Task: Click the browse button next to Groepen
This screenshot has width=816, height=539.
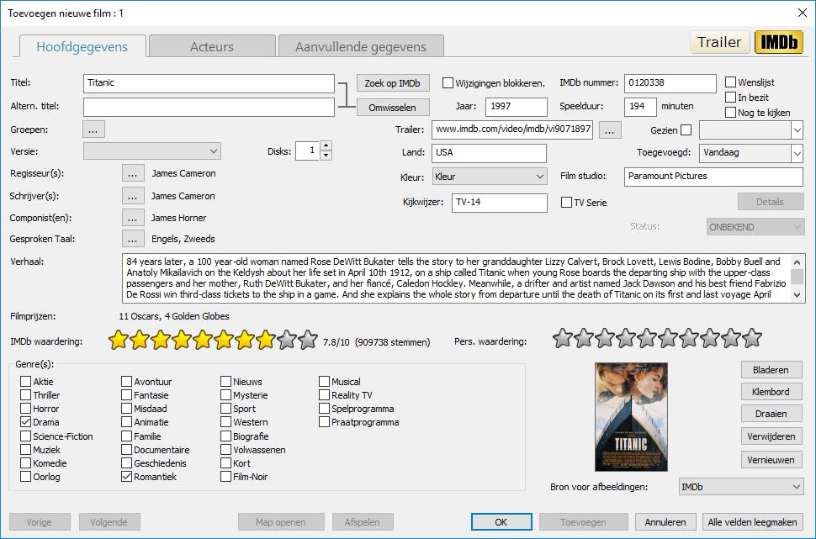Action: coord(93,129)
